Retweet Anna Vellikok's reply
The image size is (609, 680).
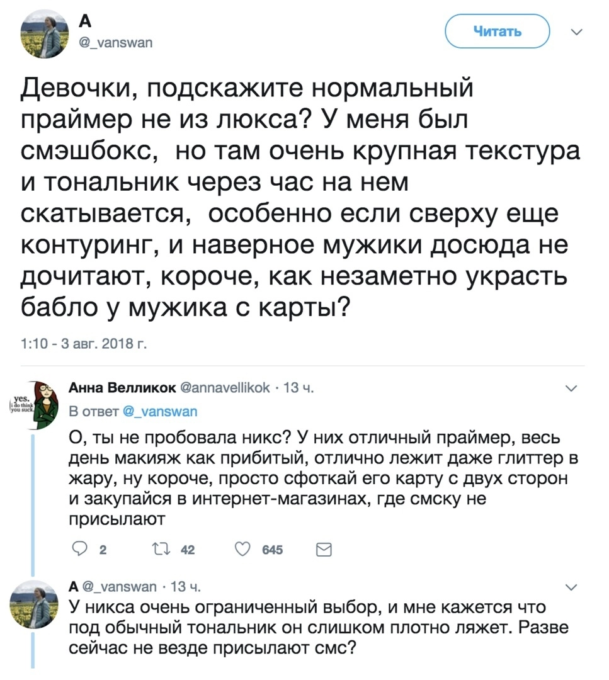tap(168, 550)
